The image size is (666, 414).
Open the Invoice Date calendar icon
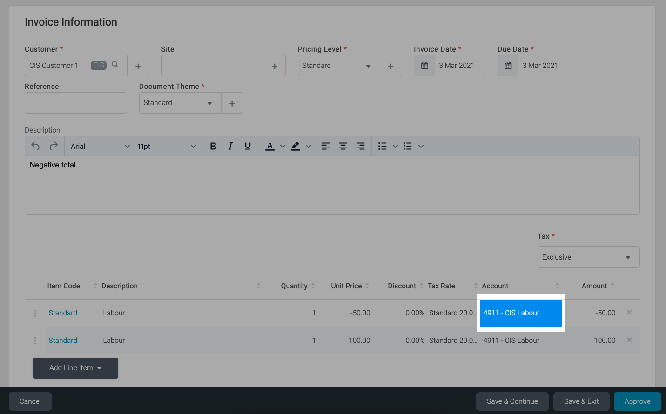424,66
